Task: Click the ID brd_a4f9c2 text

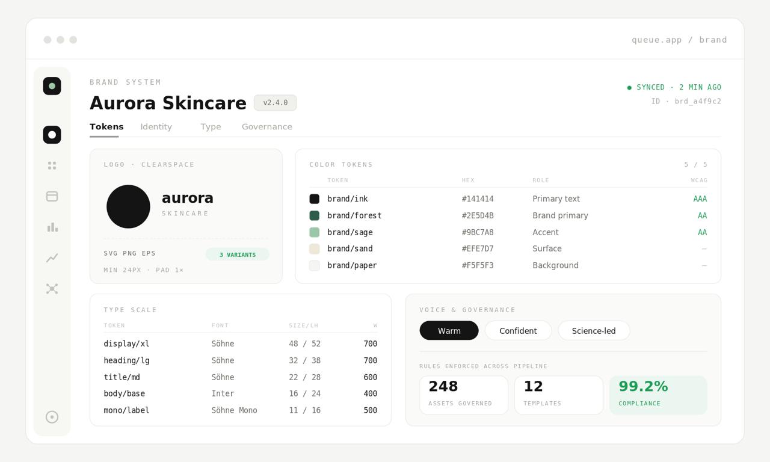Action: (686, 101)
